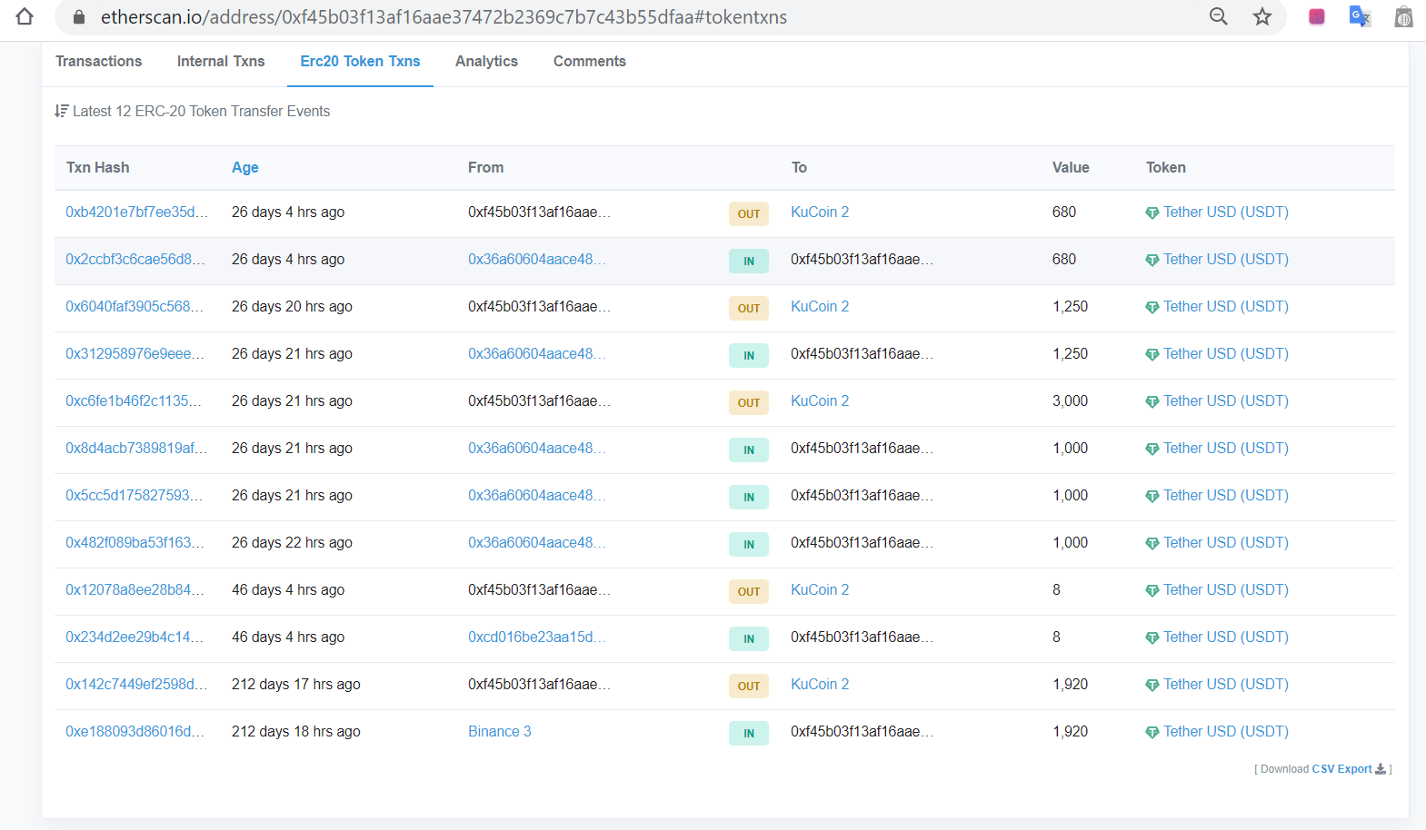Click KuCoin 2 in the 3,000 USDT row
The width and height of the screenshot is (1426, 830).
pyautogui.click(x=819, y=400)
